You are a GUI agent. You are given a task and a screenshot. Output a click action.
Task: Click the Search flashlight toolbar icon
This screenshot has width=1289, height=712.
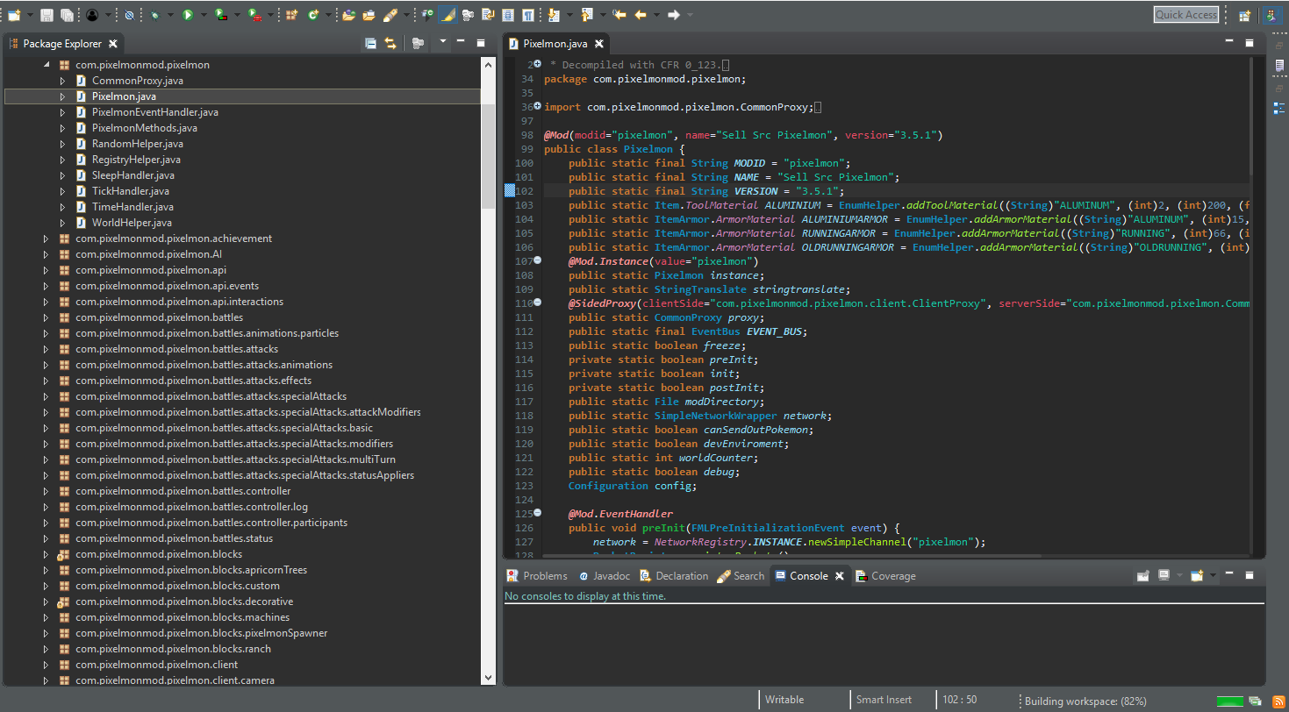click(x=390, y=15)
